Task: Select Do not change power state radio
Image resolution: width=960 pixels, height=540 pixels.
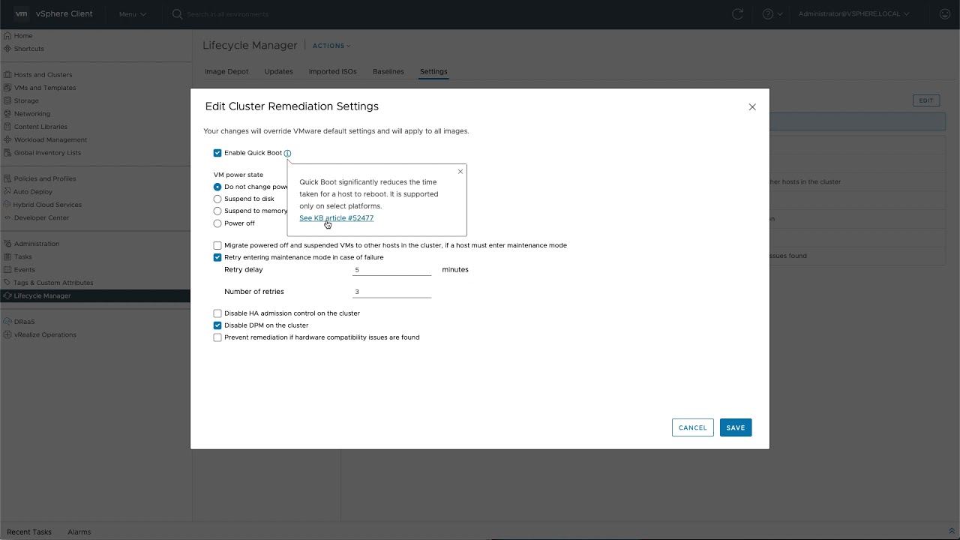Action: pos(217,187)
